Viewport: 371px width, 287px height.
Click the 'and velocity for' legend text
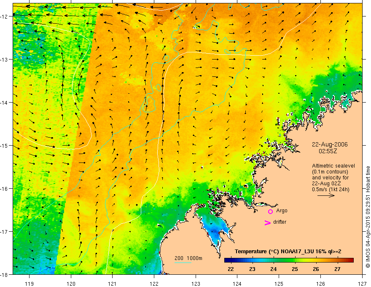pos(330,177)
